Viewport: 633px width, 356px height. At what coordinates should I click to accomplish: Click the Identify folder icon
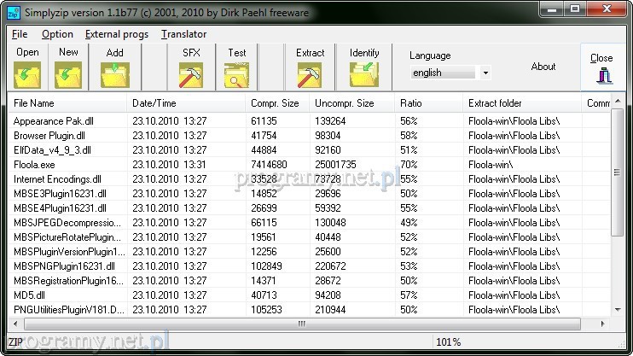pyautogui.click(x=364, y=75)
